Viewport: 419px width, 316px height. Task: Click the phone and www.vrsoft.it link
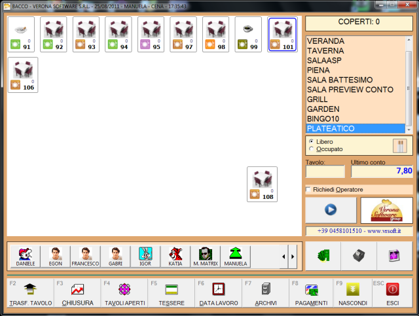tap(359, 231)
